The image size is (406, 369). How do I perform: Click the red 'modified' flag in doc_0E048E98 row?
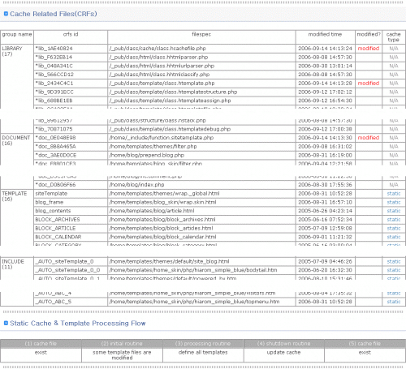[x=369, y=138]
